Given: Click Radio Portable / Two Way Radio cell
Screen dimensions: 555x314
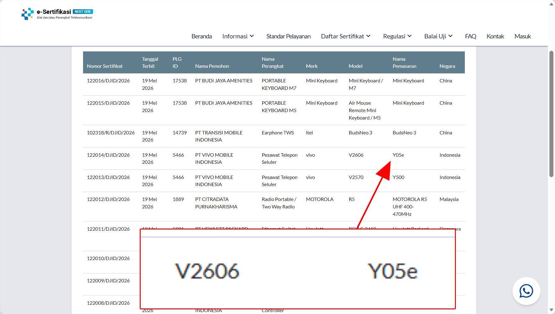Looking at the screenshot, I should [279, 203].
